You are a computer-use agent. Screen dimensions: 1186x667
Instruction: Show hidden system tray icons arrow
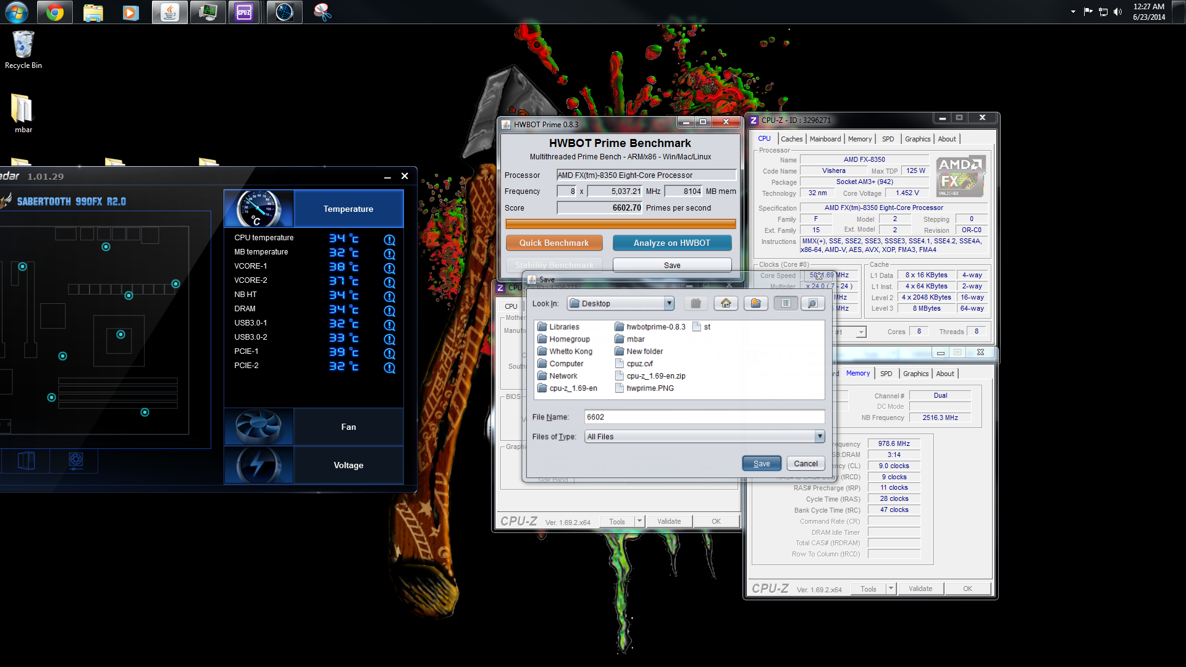(x=1073, y=12)
